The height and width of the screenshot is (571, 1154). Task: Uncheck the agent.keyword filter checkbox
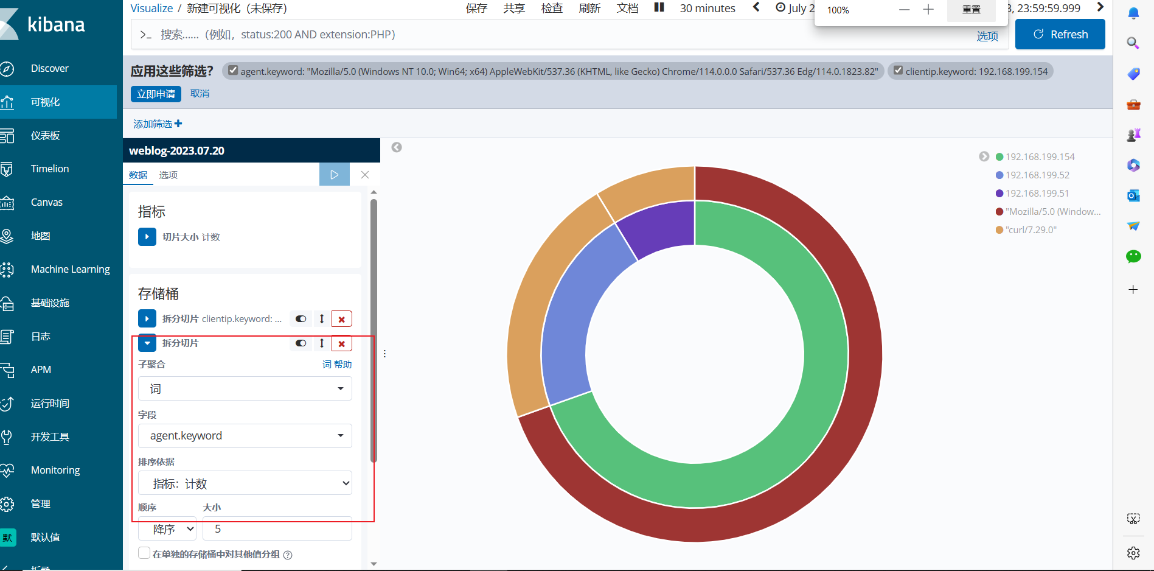tap(232, 71)
